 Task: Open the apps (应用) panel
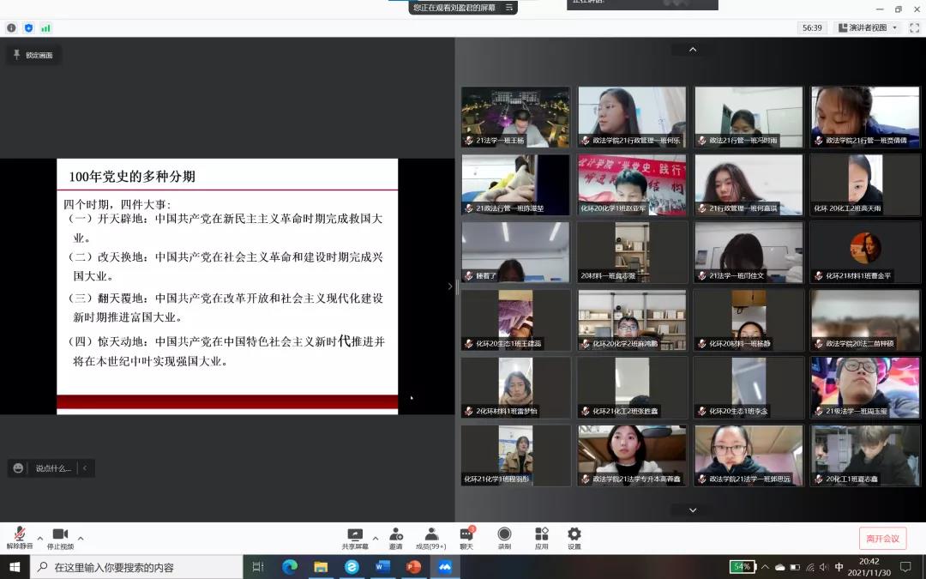tap(541, 538)
